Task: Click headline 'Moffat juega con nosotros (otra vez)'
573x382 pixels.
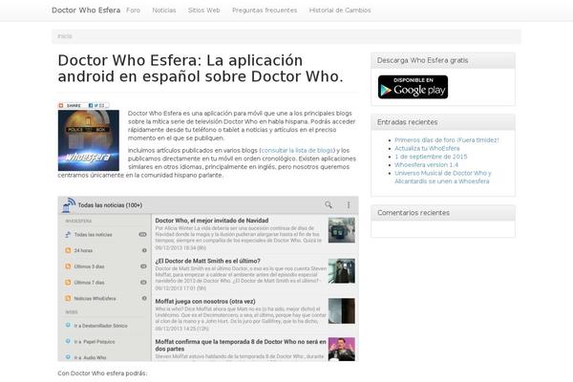Action: pyautogui.click(x=205, y=302)
